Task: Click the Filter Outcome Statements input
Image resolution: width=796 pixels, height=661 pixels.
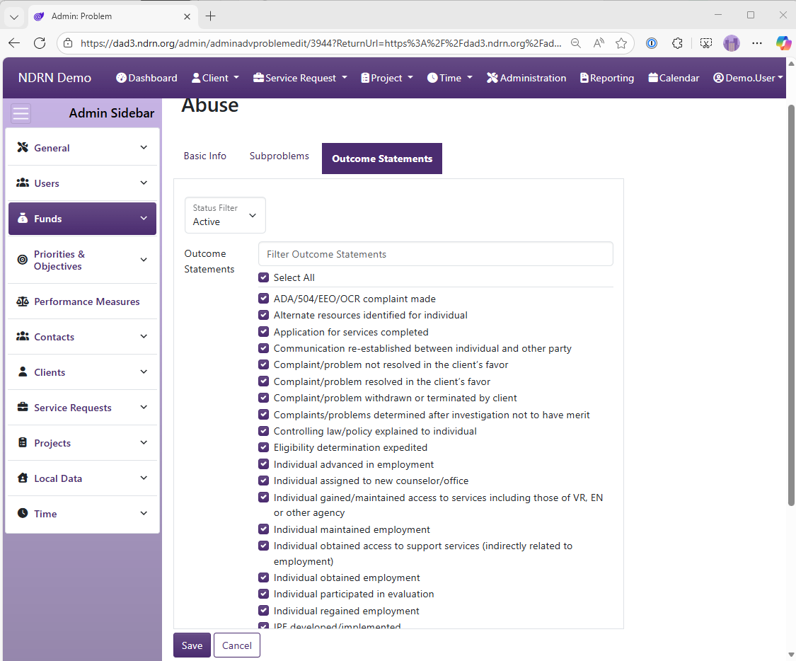Action: click(436, 254)
